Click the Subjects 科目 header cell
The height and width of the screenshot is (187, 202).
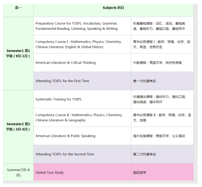click(x=114, y=10)
